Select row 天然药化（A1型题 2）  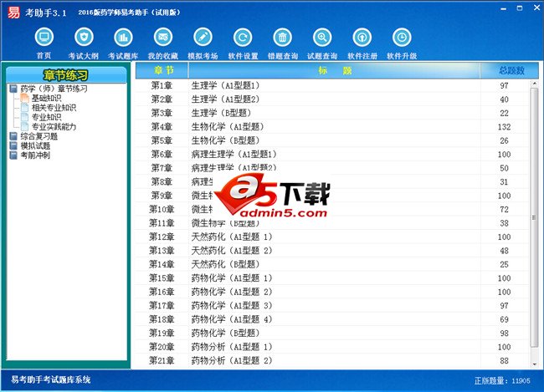[332, 250]
